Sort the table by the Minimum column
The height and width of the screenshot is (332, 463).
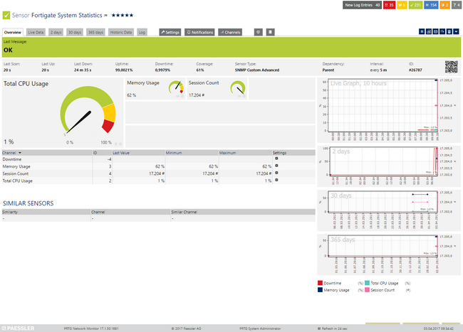[174, 153]
